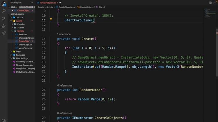Click the for loop statement on line 16

(x=90, y=48)
